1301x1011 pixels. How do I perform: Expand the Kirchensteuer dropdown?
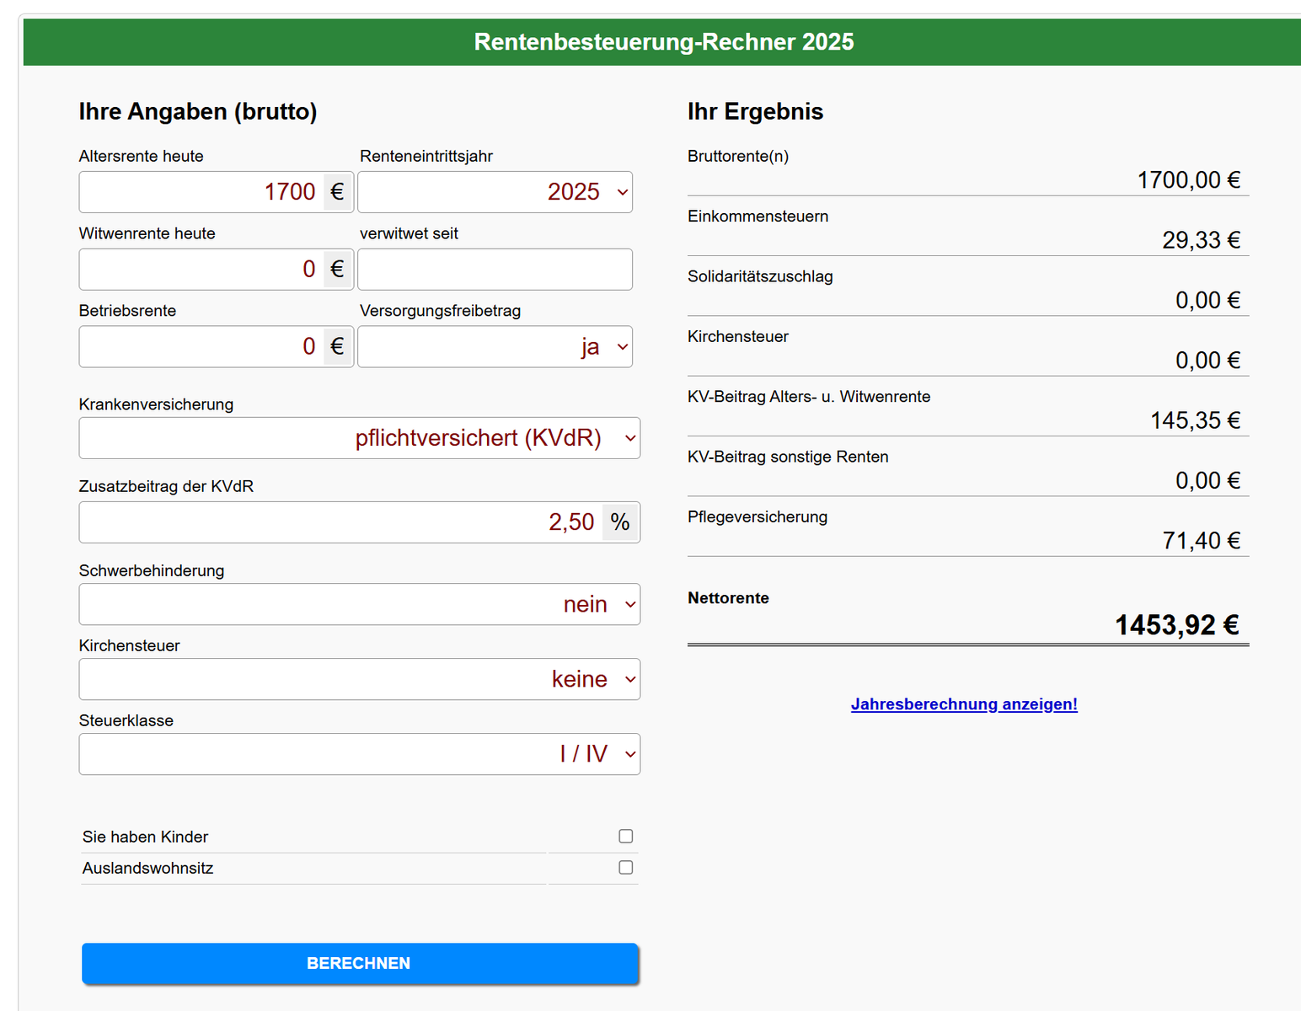click(x=360, y=679)
